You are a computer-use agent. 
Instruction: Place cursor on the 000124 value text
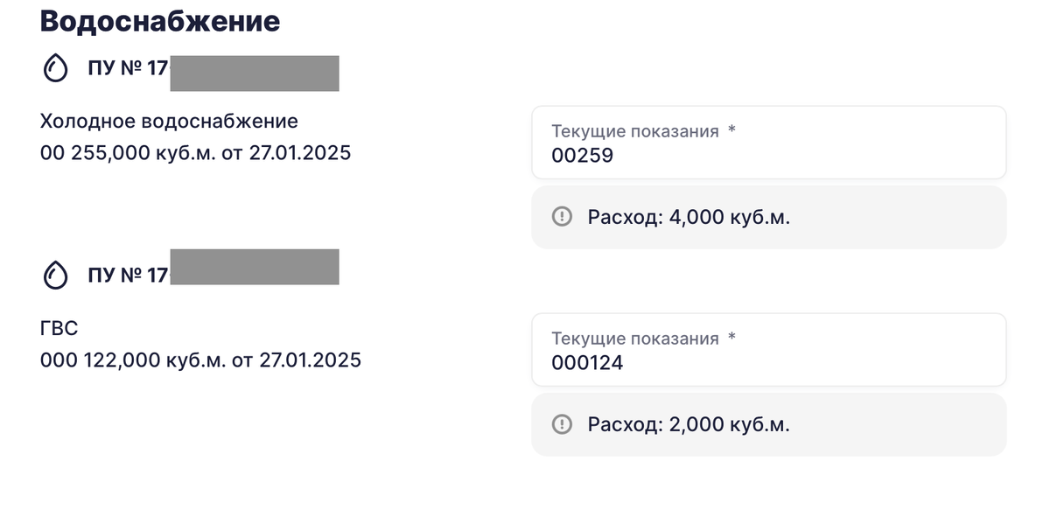587,363
